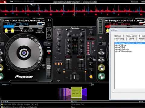Image resolution: width=145 pixels, height=108 pixels.
Task: Click the right deck I Dreamed A Dream title
Action: point(125,21)
